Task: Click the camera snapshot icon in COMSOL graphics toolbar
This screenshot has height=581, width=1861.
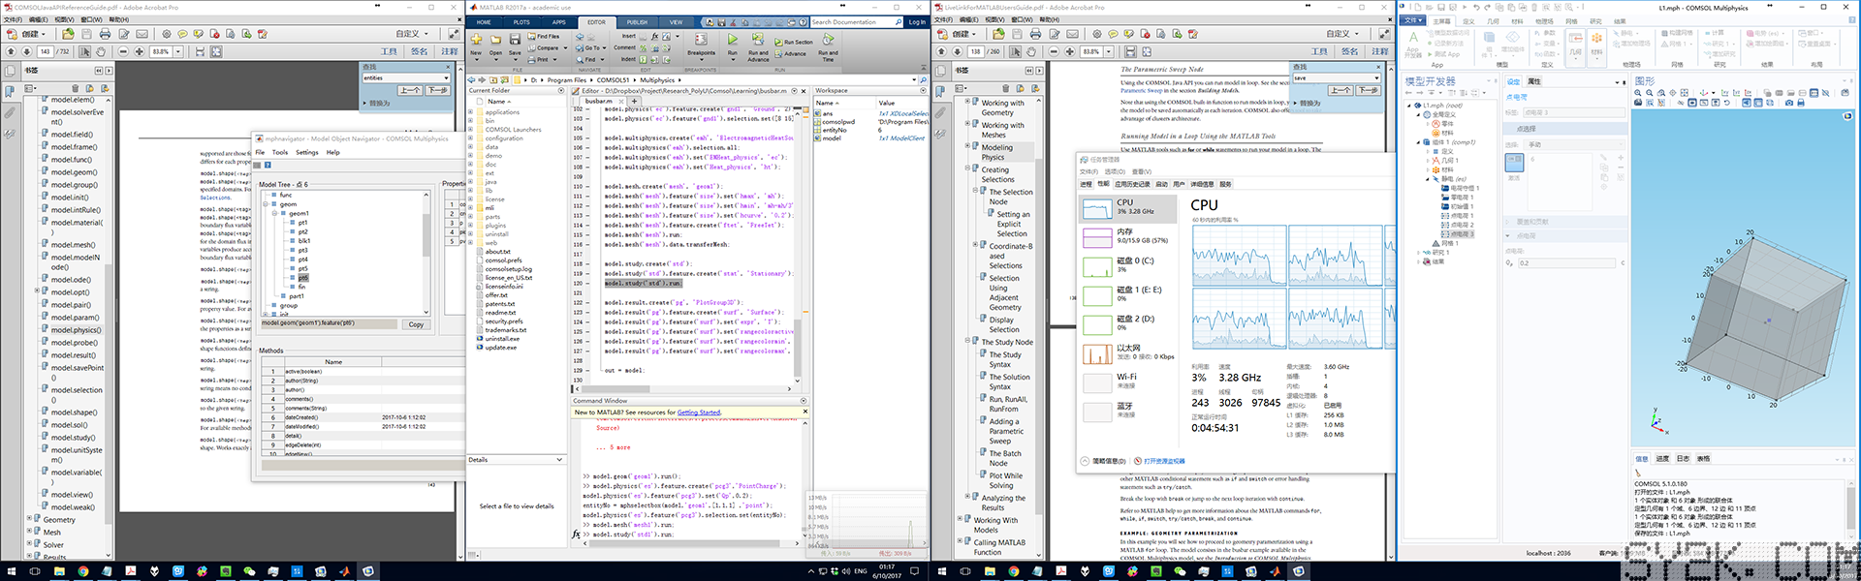Action: (1791, 103)
